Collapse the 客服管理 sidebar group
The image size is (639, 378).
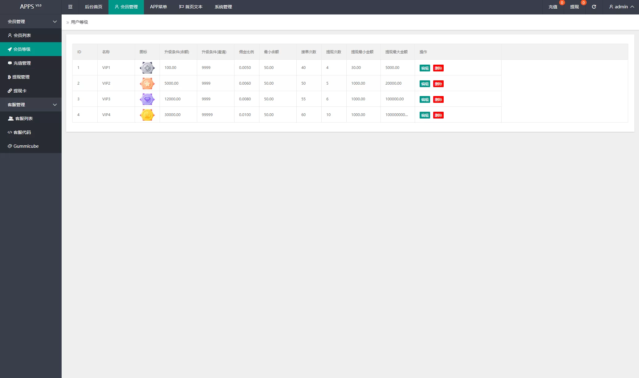tap(31, 105)
